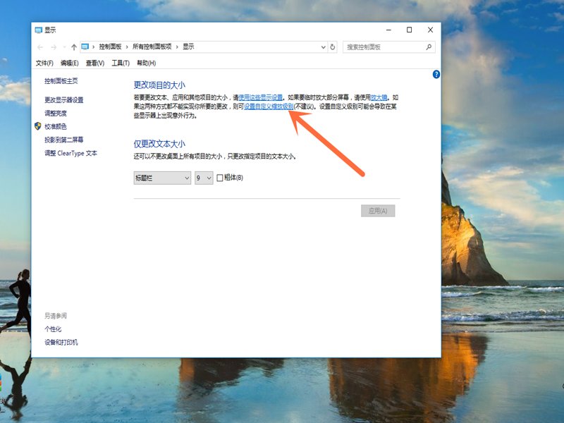Click 所有控制面板项 breadcrumb
This screenshot has width=564, height=423.
click(x=152, y=47)
